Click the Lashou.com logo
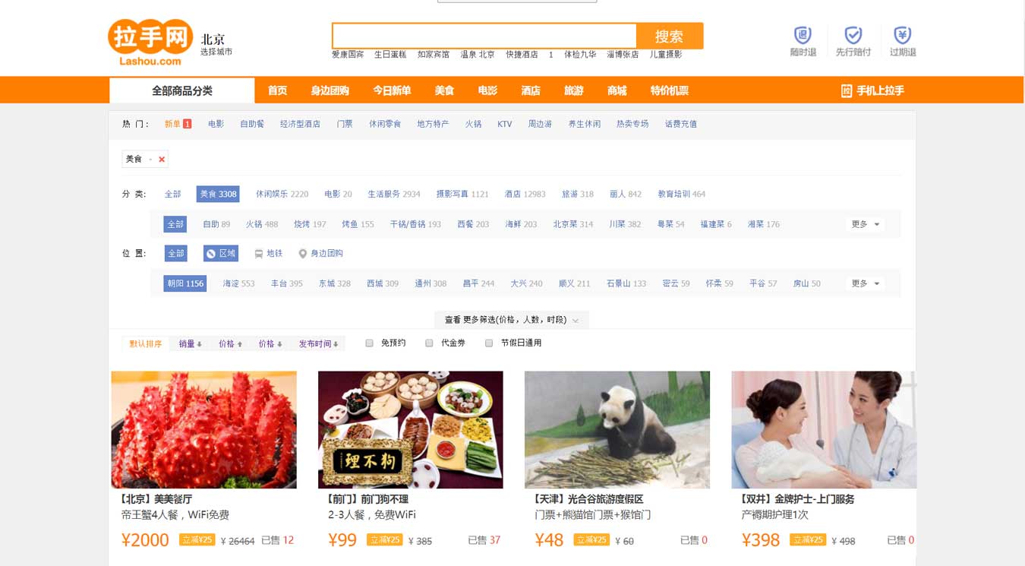Viewport: 1025px width, 566px height. (151, 43)
